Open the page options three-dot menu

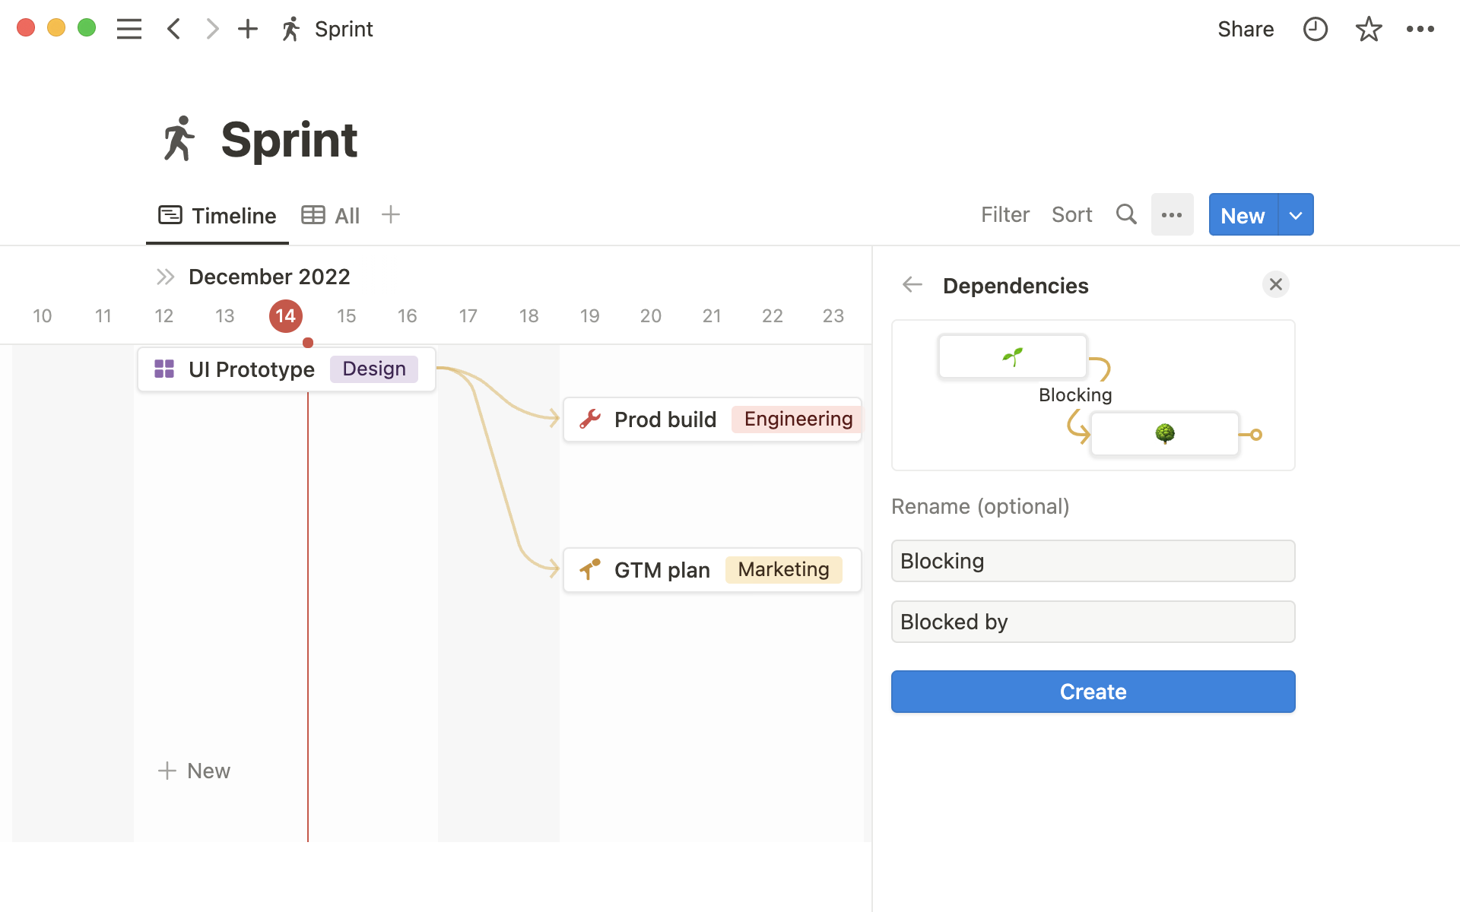(1420, 29)
